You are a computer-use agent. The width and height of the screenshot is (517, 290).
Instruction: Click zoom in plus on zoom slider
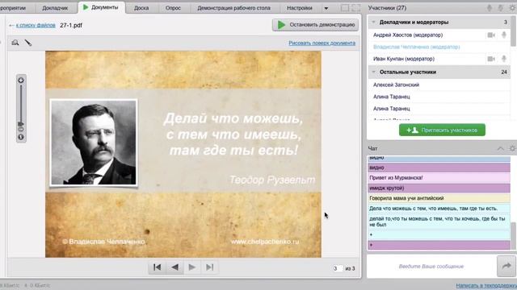pos(21,81)
